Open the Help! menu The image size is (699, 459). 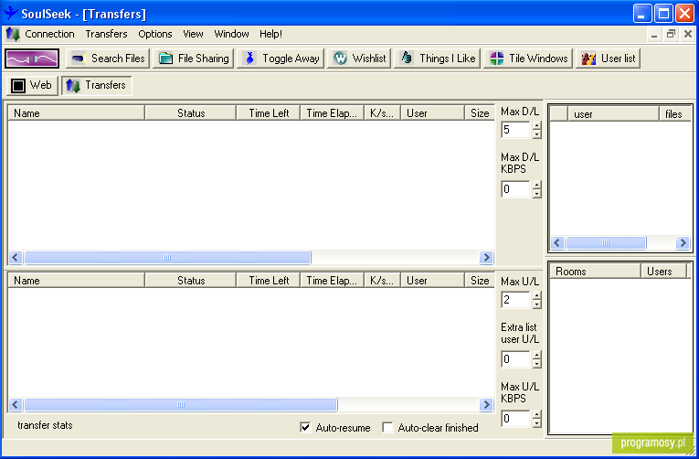270,34
